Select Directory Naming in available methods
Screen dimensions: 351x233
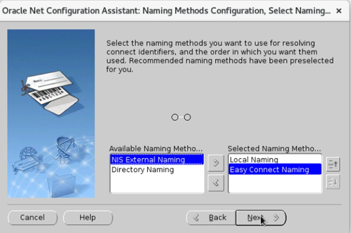point(143,169)
